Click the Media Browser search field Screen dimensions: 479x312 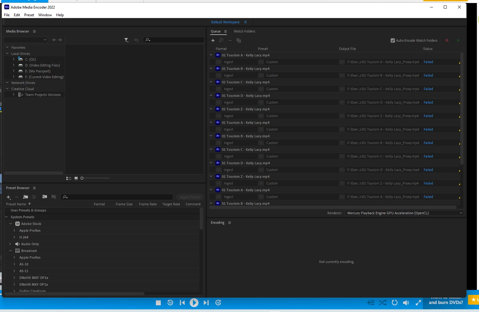pyautogui.click(x=174, y=40)
